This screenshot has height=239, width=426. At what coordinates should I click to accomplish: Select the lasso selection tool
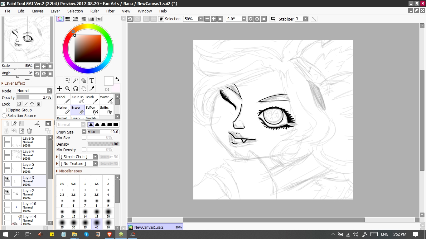pos(67,81)
